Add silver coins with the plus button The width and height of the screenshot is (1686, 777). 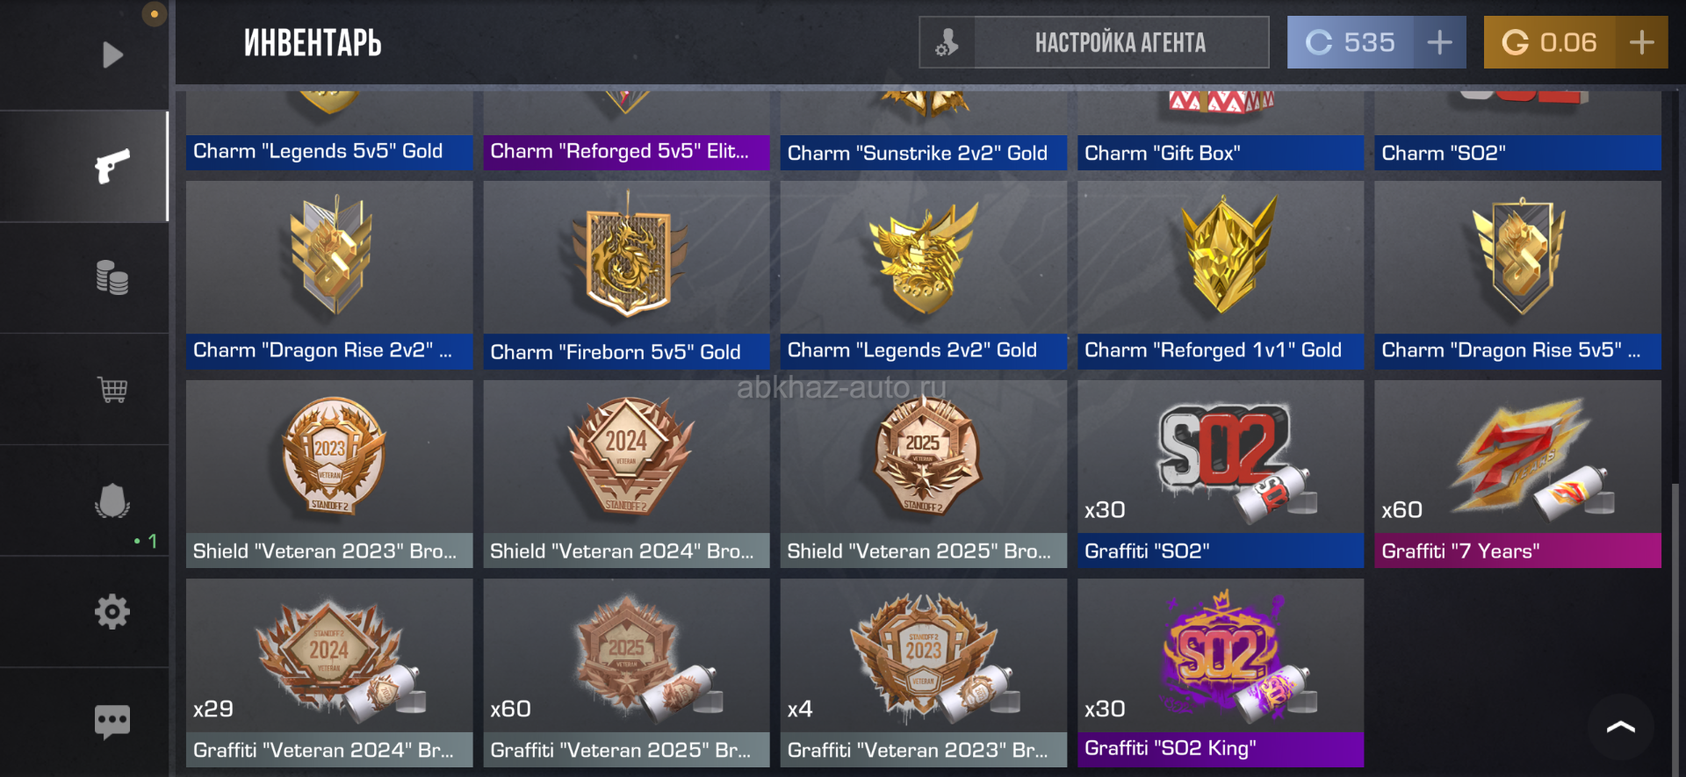[1439, 42]
